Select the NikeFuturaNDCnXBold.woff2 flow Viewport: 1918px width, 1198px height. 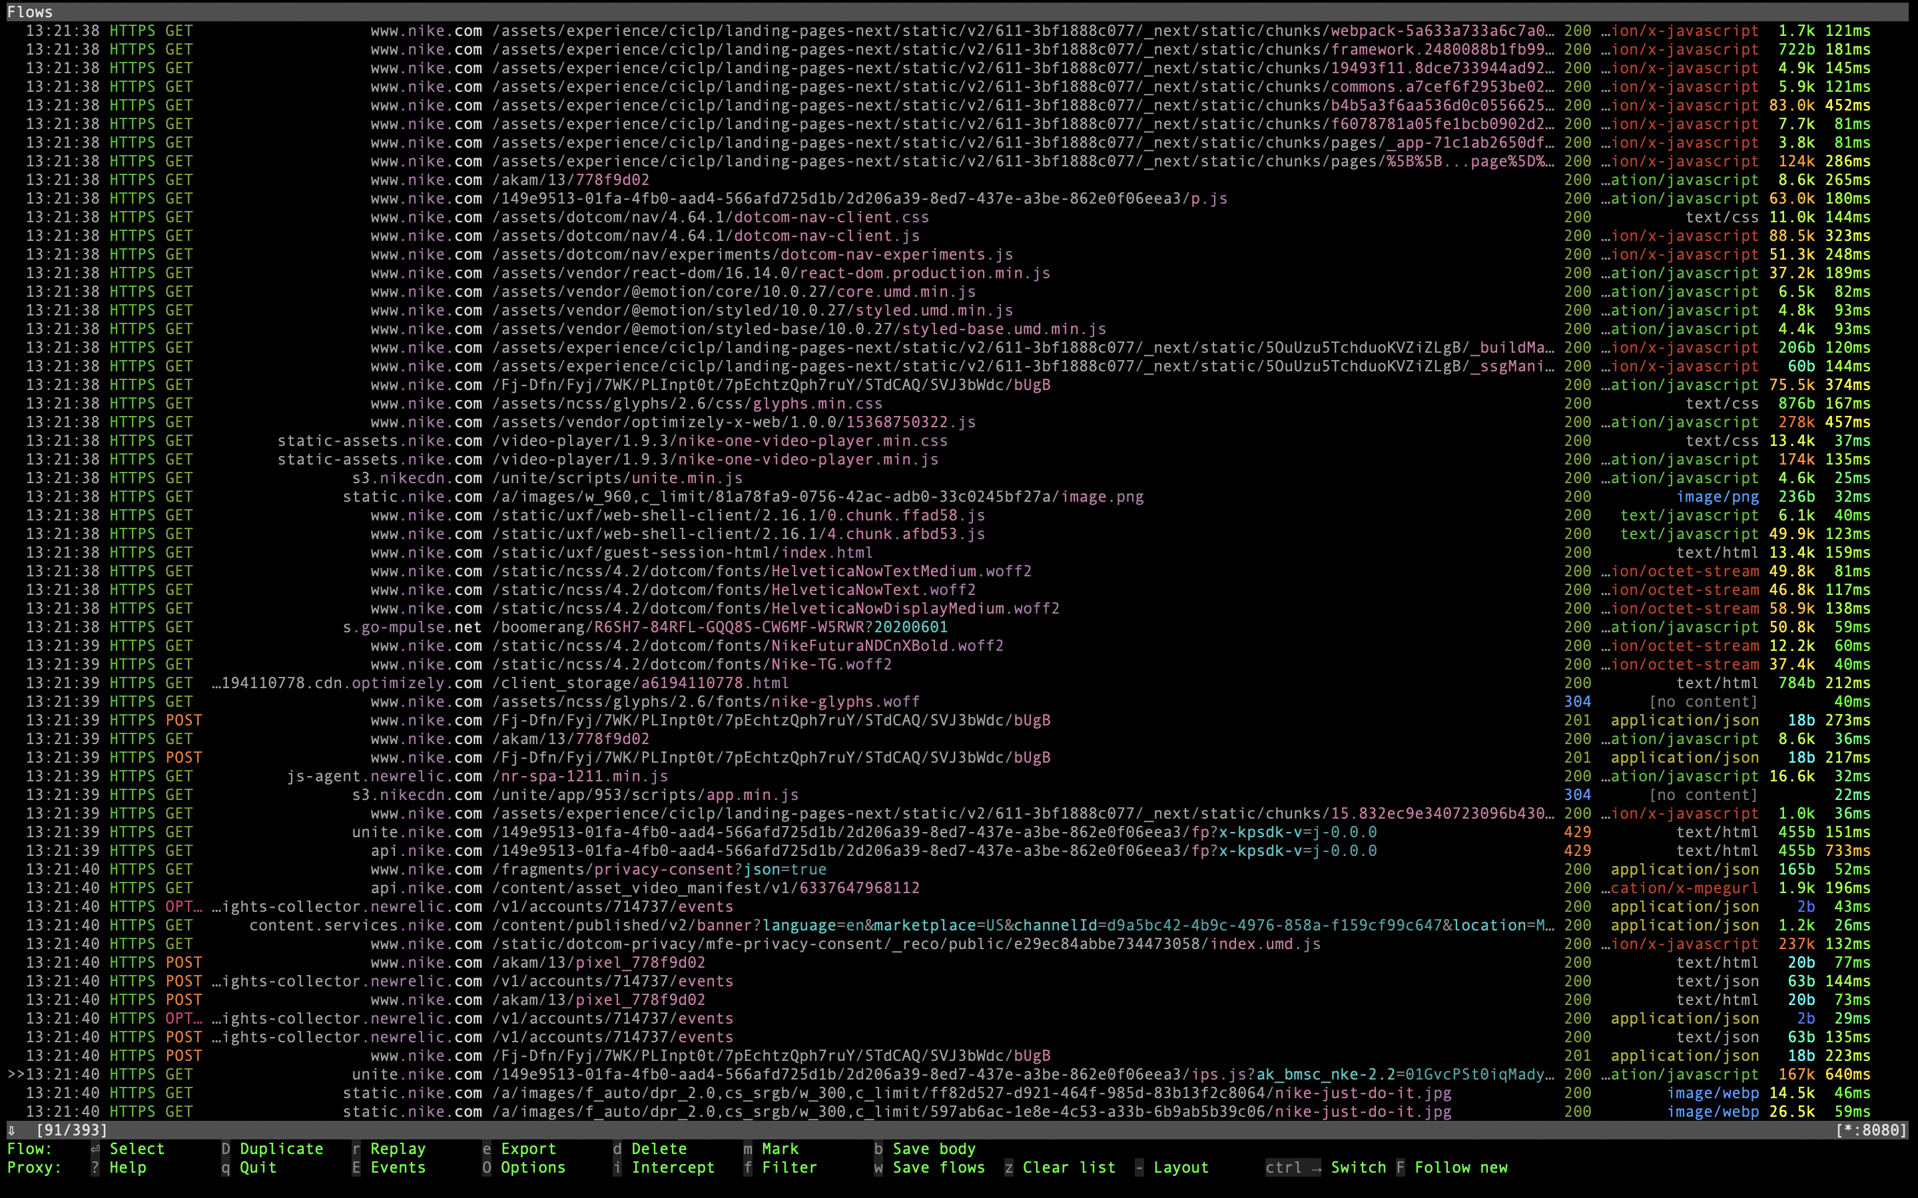tap(959, 646)
